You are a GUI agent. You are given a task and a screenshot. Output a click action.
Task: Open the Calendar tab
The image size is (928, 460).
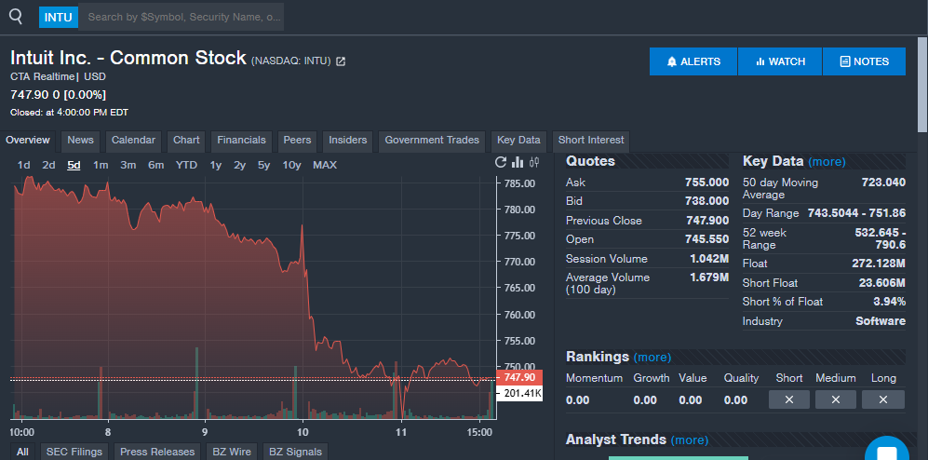pyautogui.click(x=133, y=141)
